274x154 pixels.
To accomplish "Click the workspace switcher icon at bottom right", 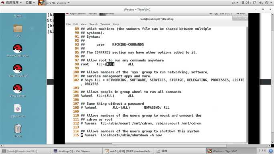I will pyautogui.click(x=271, y=151).
